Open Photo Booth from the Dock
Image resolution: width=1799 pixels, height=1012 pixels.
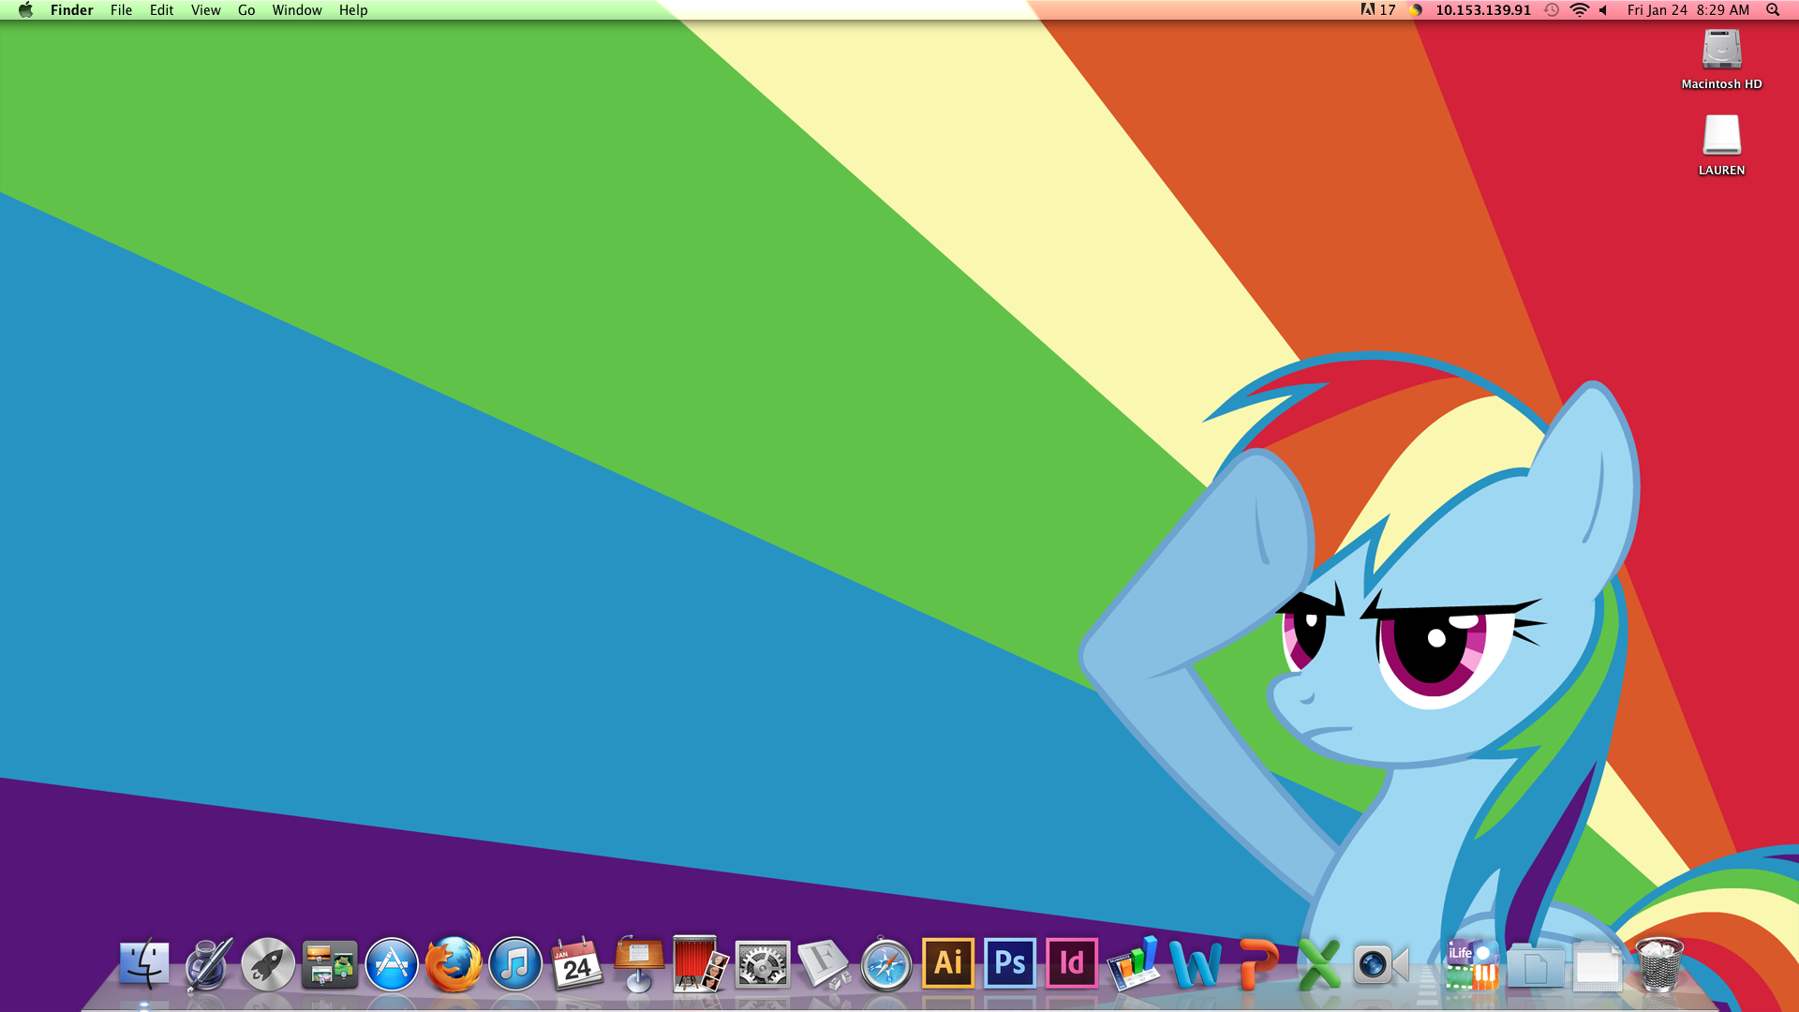pyautogui.click(x=700, y=964)
